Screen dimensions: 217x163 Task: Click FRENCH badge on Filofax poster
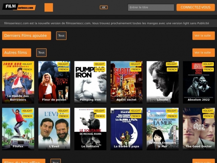point(27,116)
